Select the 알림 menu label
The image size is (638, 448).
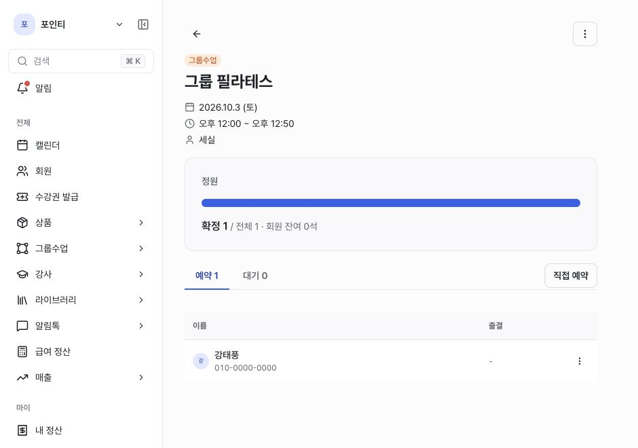tap(43, 88)
